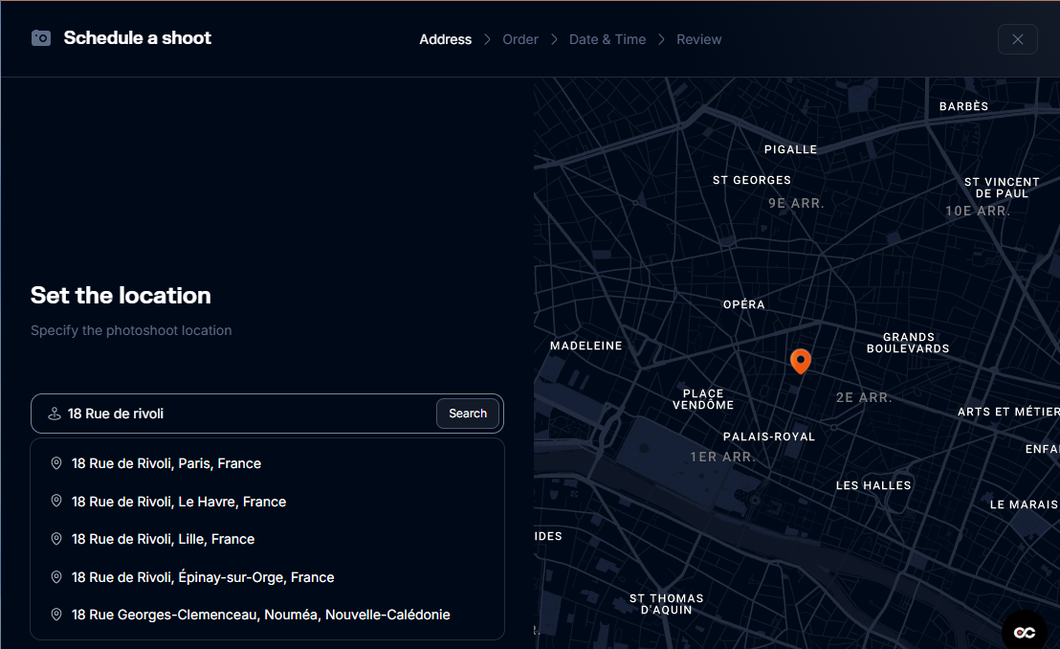Viewport: 1060px width, 649px height.
Task: Click the Opéra label on the map
Action: point(743,304)
